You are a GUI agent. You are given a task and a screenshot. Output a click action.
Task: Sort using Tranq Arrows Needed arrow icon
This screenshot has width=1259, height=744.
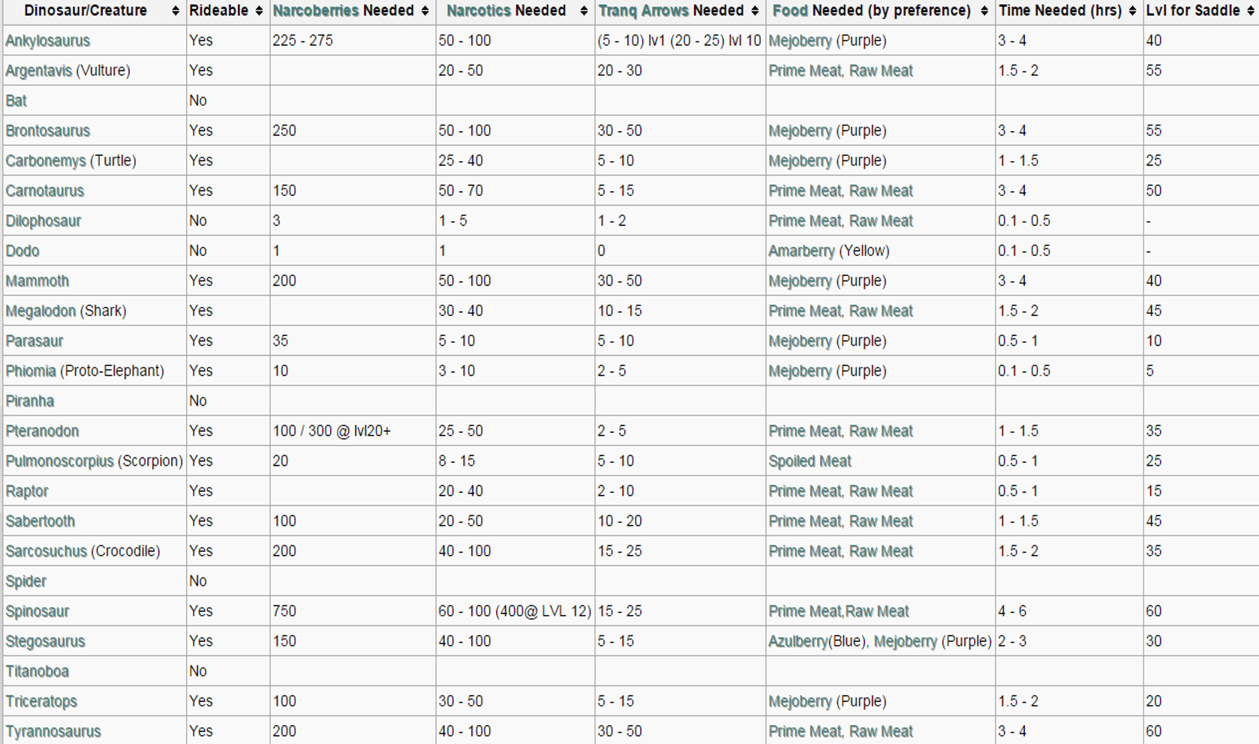point(755,11)
